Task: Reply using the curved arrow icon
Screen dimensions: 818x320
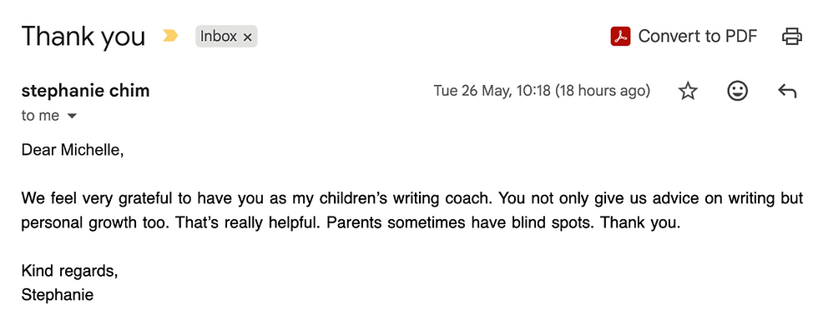Action: point(786,92)
